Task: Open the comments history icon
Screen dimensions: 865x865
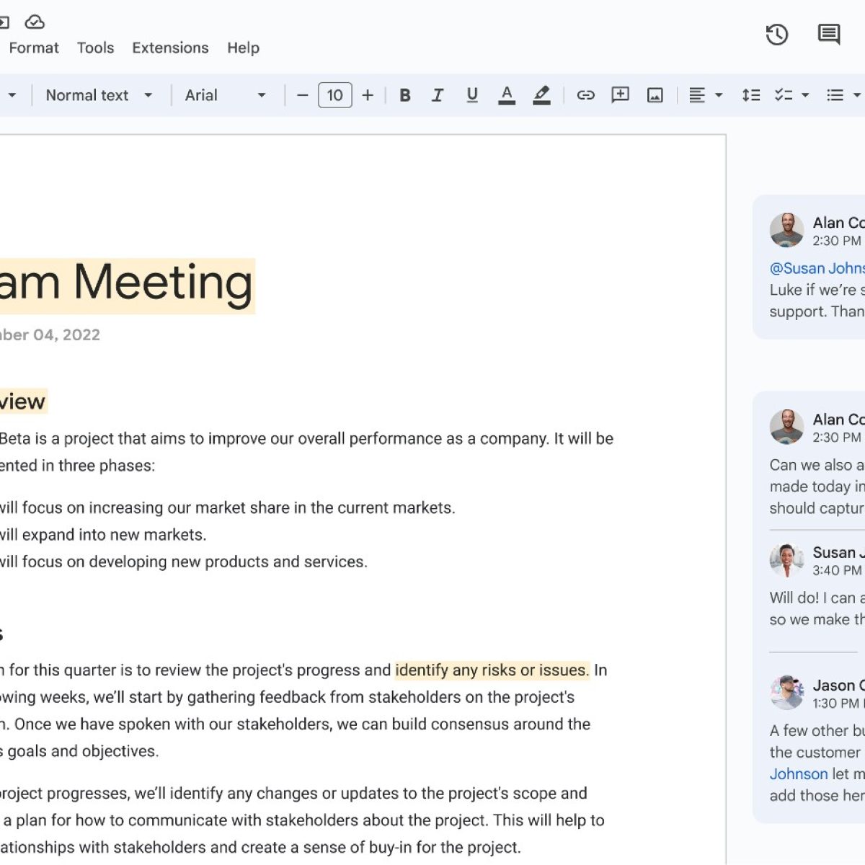Action: [x=828, y=35]
